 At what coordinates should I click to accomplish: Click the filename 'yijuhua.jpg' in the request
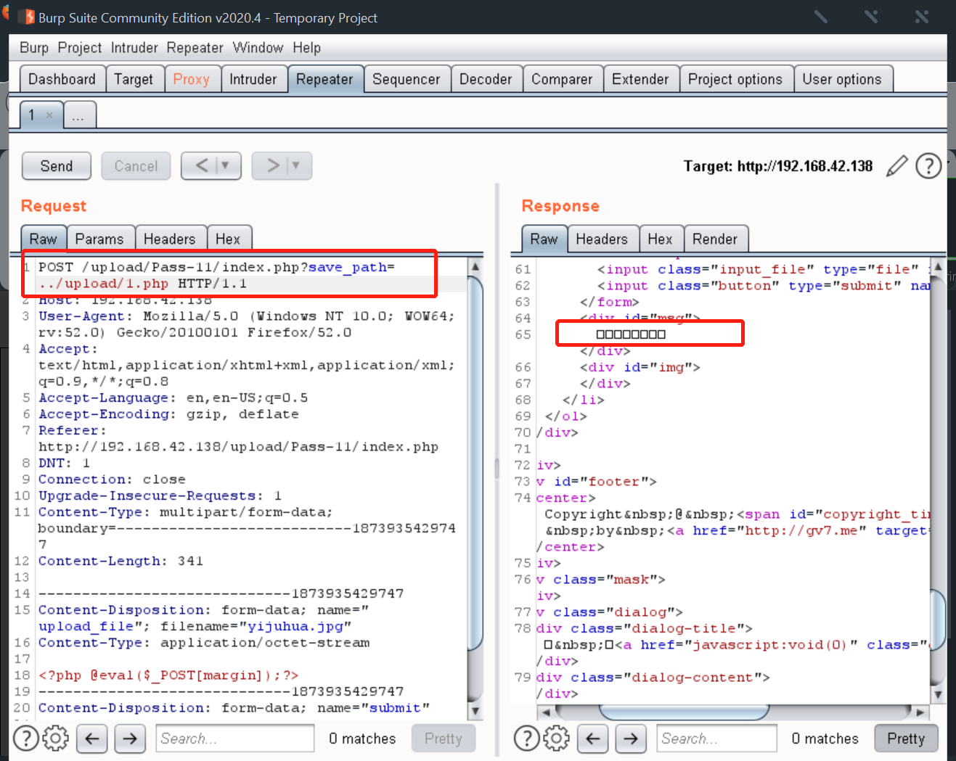[296, 626]
